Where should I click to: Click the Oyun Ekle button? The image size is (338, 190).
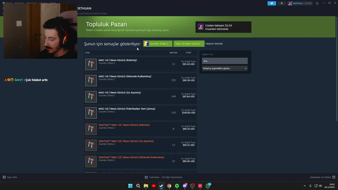point(10,177)
